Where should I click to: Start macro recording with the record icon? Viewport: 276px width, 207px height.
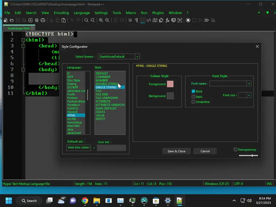(x=188, y=20)
